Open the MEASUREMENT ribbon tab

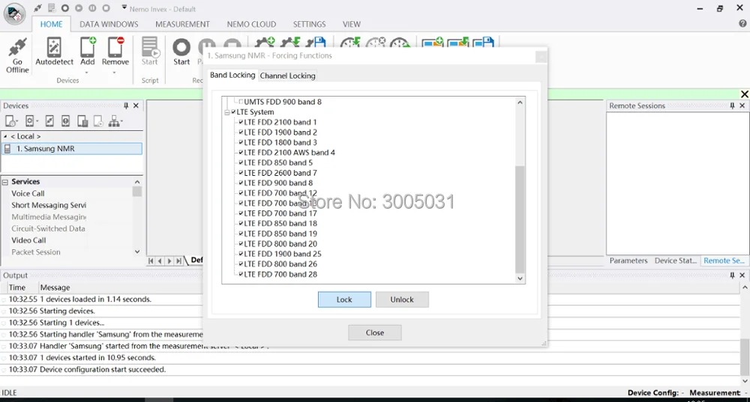182,24
